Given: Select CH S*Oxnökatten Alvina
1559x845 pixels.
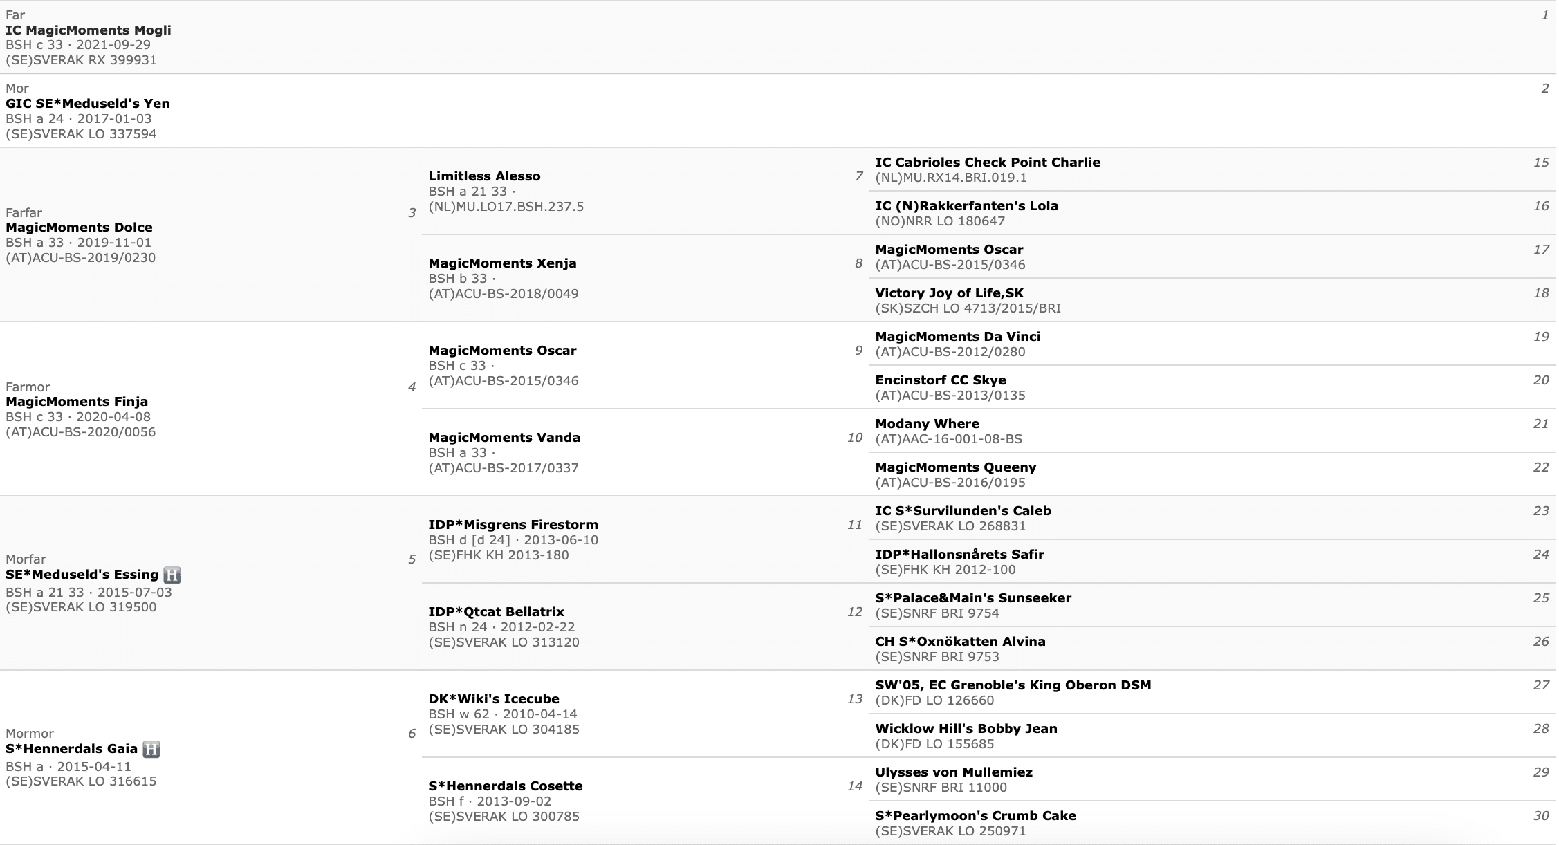Looking at the screenshot, I should coord(960,642).
